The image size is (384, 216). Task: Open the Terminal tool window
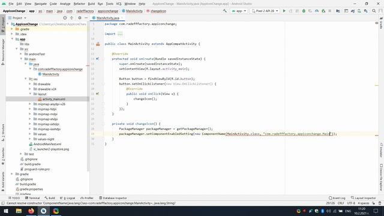[x=32, y=198]
